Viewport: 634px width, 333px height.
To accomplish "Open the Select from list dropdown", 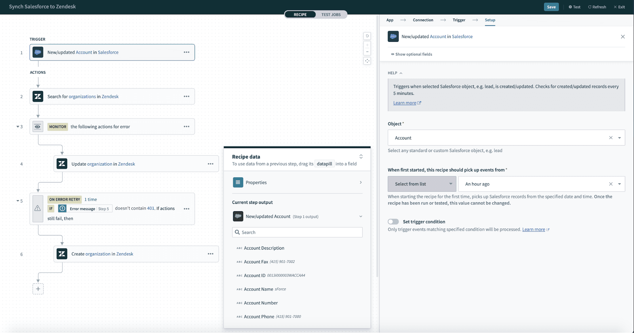I will pyautogui.click(x=422, y=184).
